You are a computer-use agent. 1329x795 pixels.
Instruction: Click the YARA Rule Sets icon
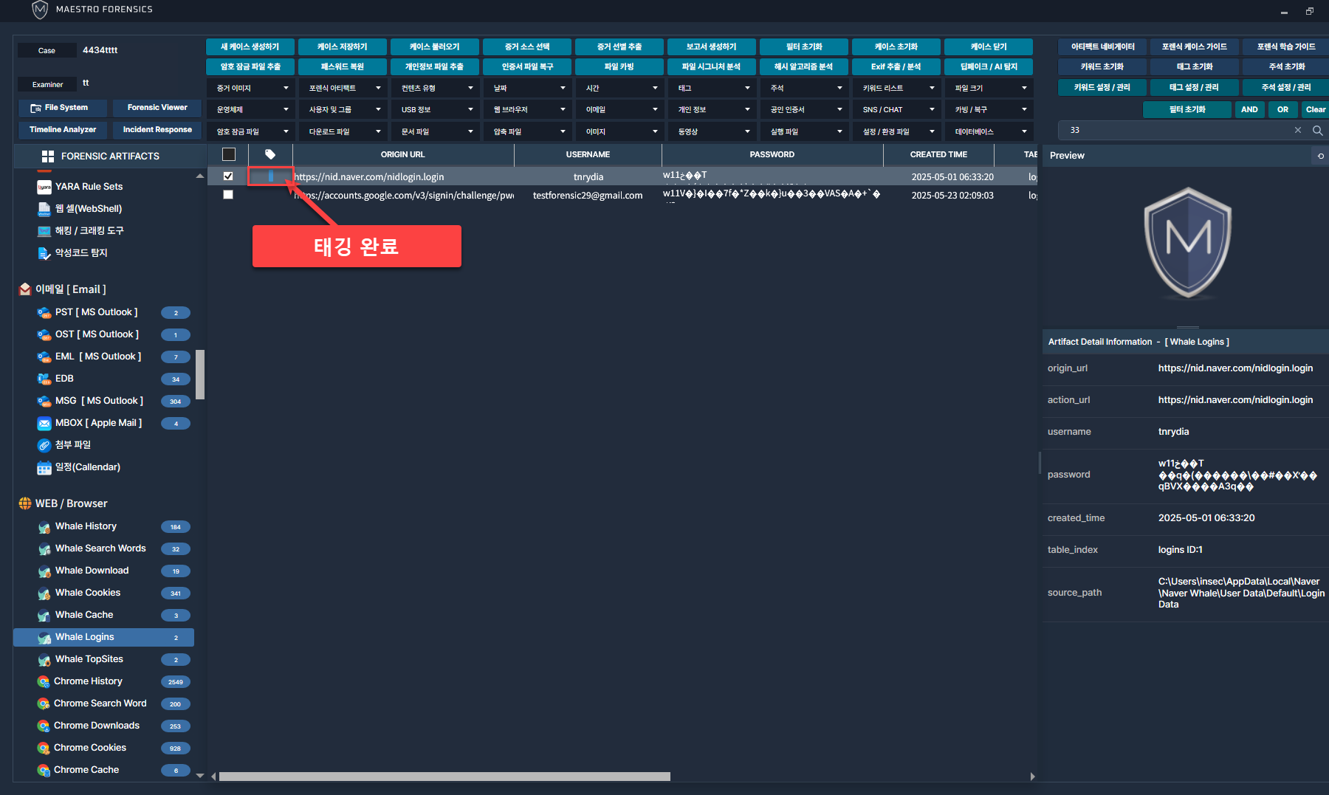click(44, 187)
